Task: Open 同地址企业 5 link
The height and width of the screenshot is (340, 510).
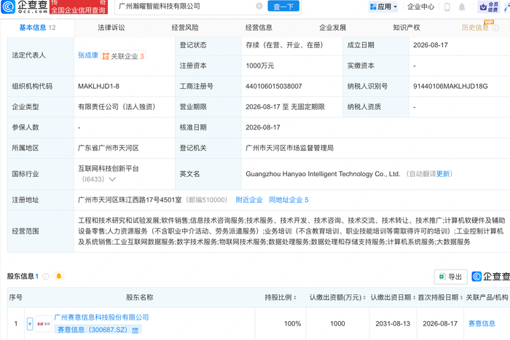Action: point(289,200)
